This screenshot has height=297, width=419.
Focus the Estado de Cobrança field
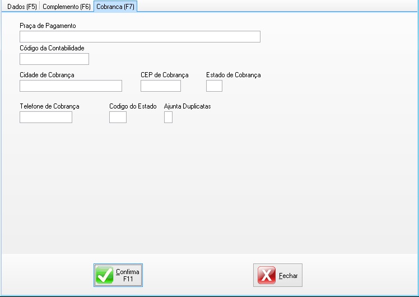(214, 86)
